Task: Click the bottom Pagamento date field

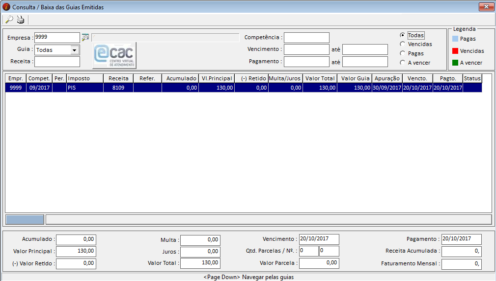Action: [x=462, y=239]
